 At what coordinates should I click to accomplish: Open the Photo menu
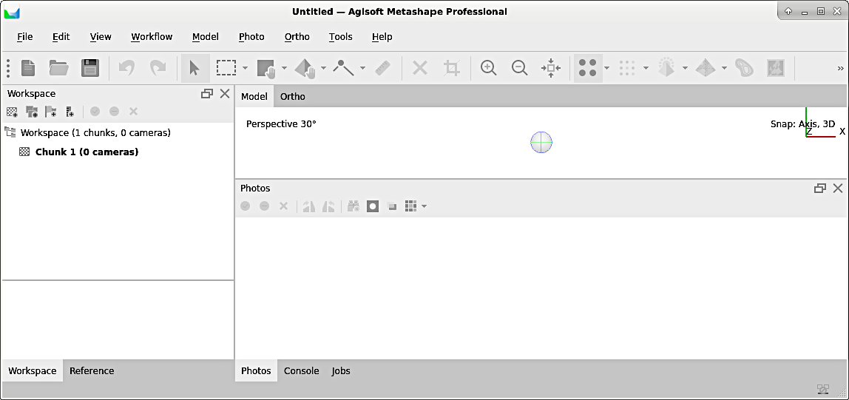click(x=251, y=37)
